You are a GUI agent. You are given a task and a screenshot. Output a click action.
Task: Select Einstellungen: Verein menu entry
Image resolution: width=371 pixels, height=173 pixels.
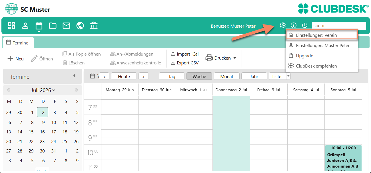(322, 35)
